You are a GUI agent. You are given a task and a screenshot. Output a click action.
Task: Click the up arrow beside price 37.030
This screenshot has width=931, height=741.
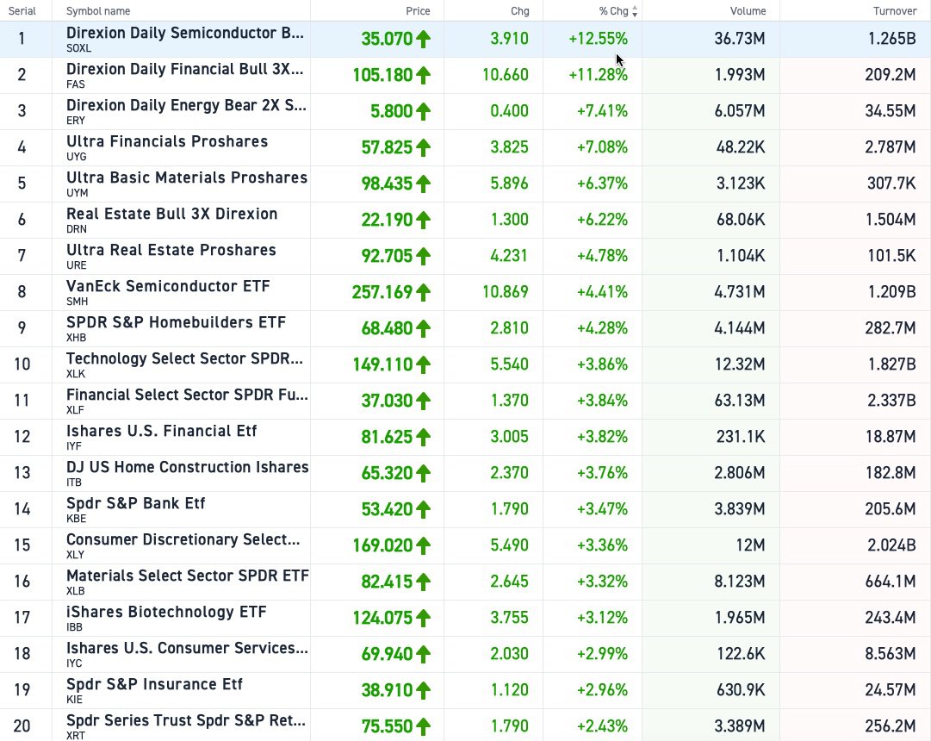pyautogui.click(x=423, y=402)
